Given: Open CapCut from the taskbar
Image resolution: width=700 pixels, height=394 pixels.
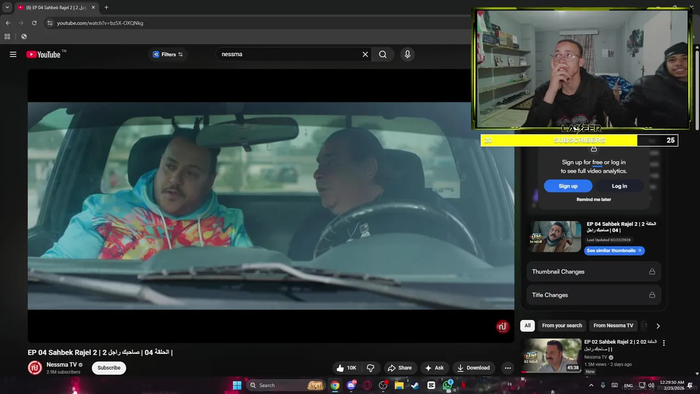Looking at the screenshot, I should [x=431, y=385].
